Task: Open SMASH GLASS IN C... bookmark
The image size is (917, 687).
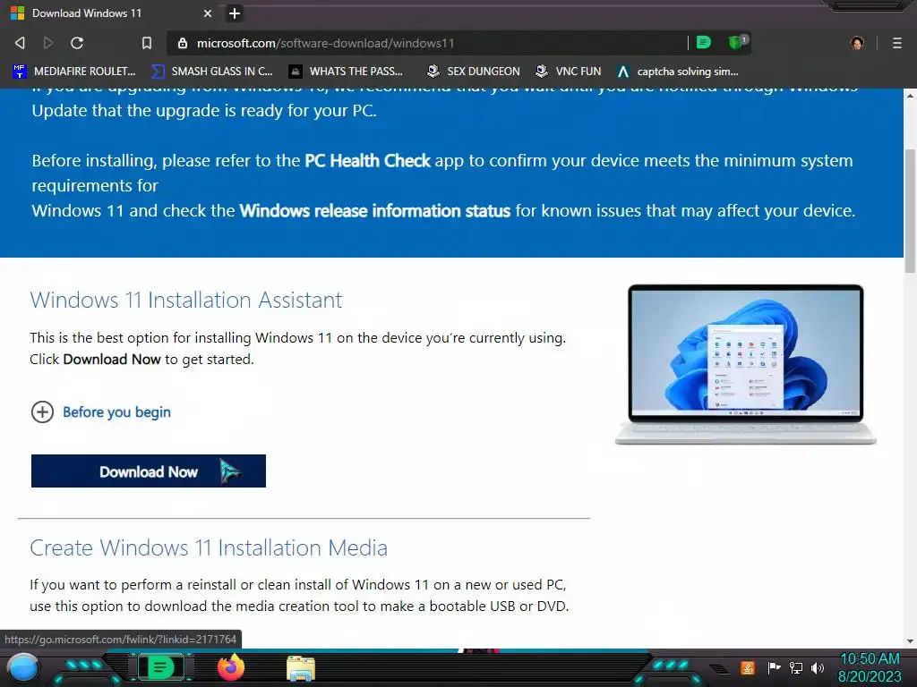Action: [x=212, y=72]
